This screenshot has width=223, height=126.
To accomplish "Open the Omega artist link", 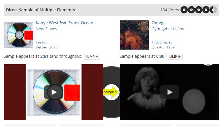I will [x=158, y=23].
